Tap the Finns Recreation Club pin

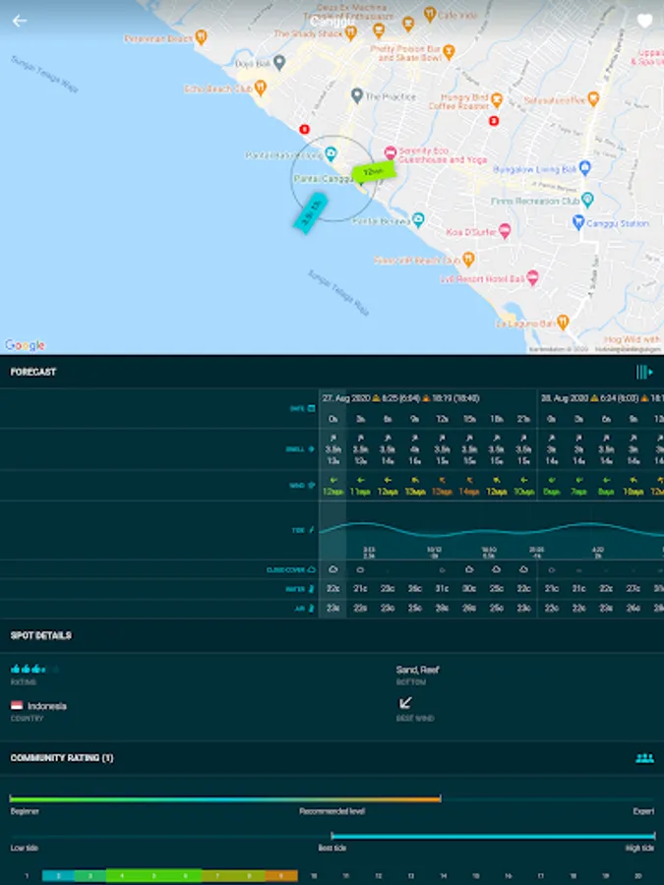click(x=587, y=200)
